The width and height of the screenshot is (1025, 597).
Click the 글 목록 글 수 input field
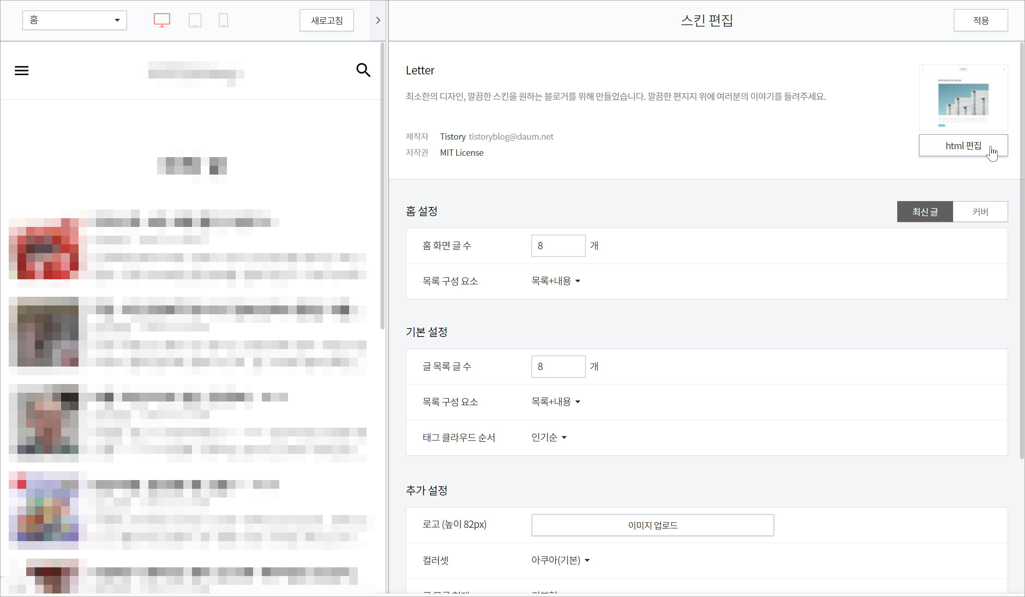[558, 367]
